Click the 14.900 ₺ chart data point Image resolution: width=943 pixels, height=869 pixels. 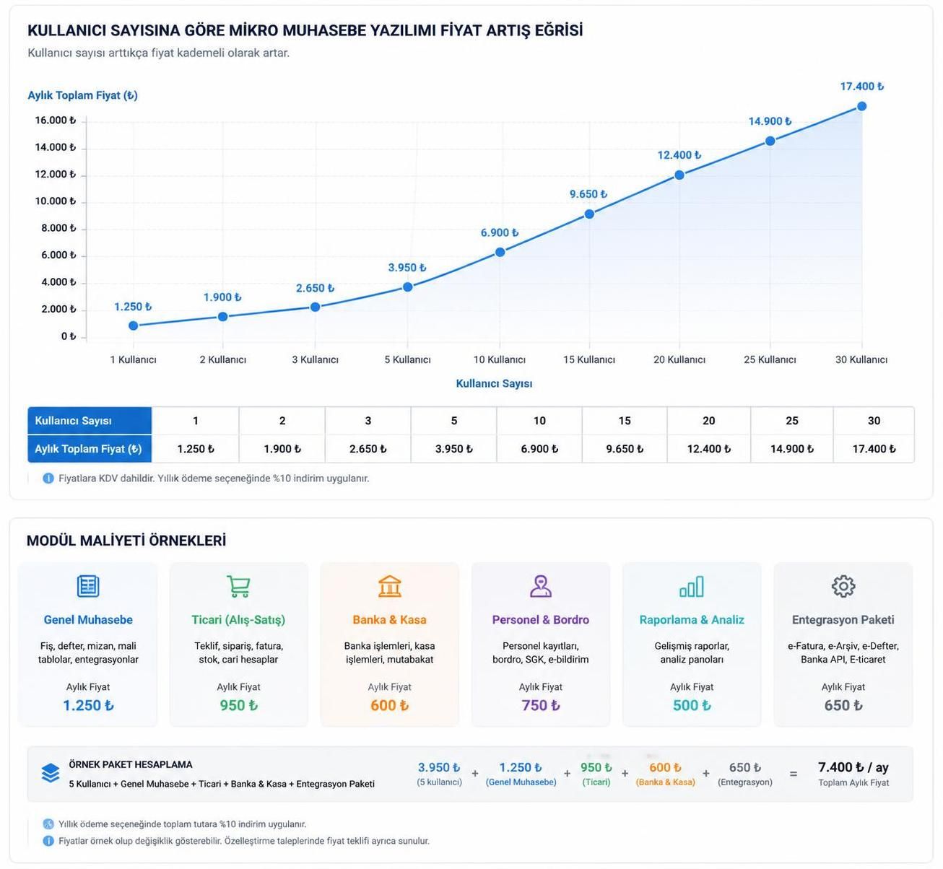[770, 141]
